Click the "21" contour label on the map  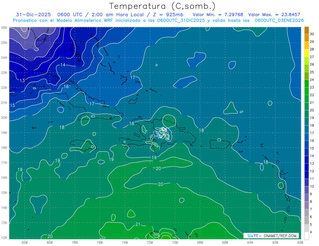tap(138, 224)
